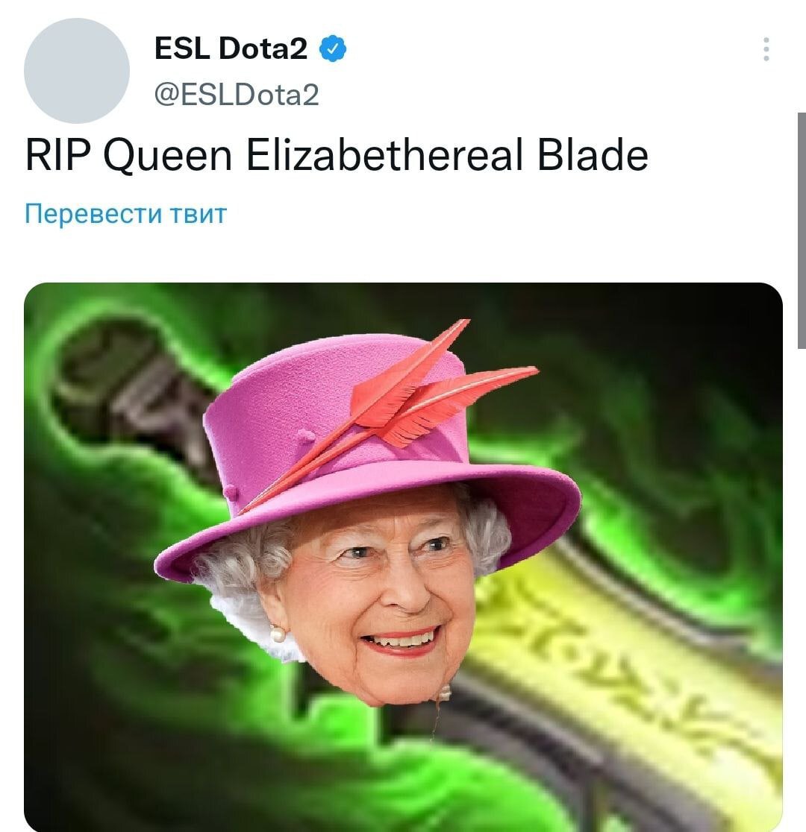Open the @ESLDota2 handle
Viewport: 806px width, 832px height.
point(237,95)
